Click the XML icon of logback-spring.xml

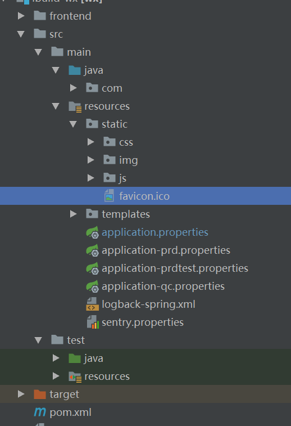coord(92,304)
